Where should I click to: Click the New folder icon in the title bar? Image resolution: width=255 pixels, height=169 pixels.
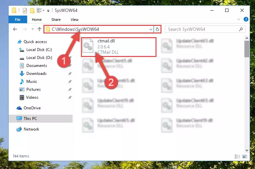coord(32,11)
